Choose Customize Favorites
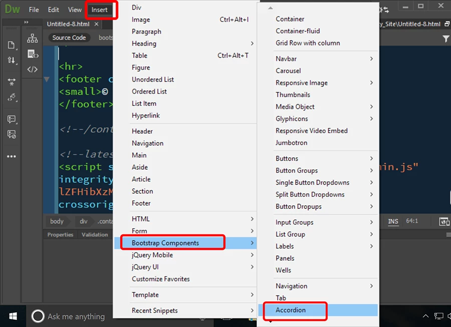The width and height of the screenshot is (451, 327). point(185,279)
